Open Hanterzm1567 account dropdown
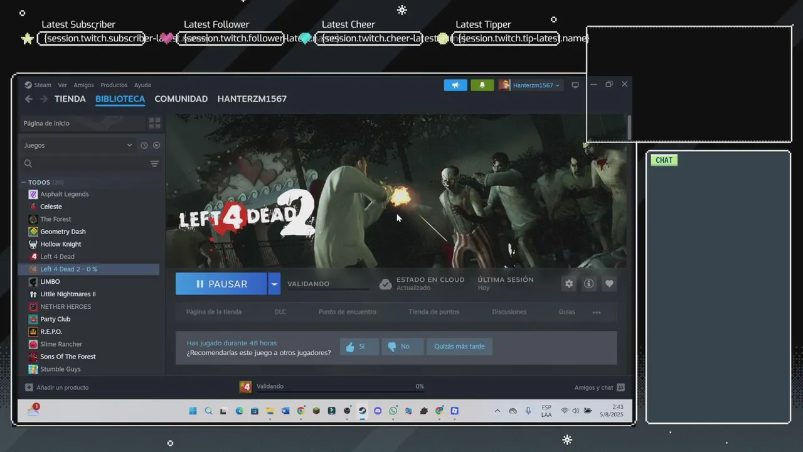Screen dimensions: 803x452 (x=531, y=85)
